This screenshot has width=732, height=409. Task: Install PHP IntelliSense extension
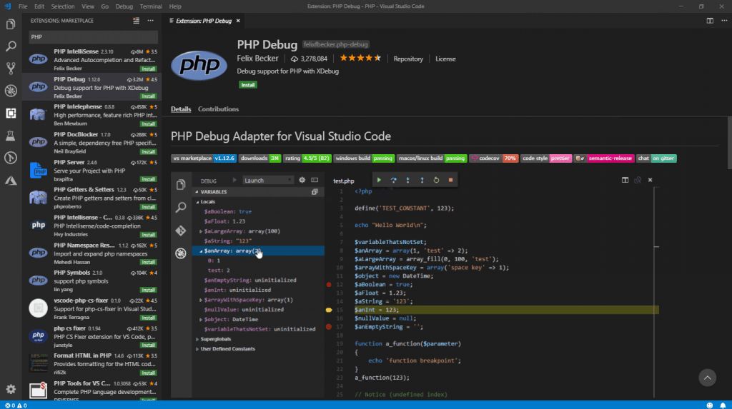click(x=149, y=69)
